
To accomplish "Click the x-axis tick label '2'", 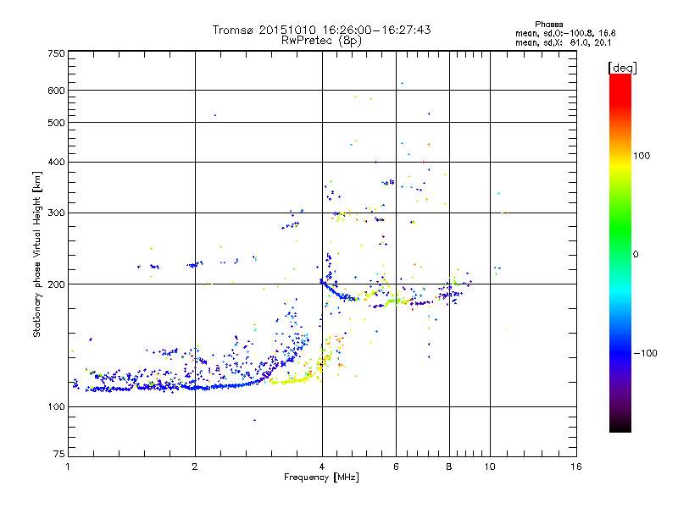I will pyautogui.click(x=195, y=467).
